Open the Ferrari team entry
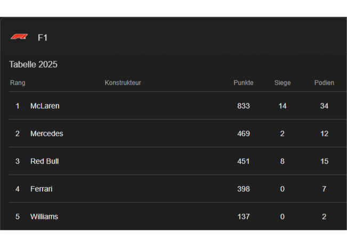This screenshot has height=247, width=347. 41,189
